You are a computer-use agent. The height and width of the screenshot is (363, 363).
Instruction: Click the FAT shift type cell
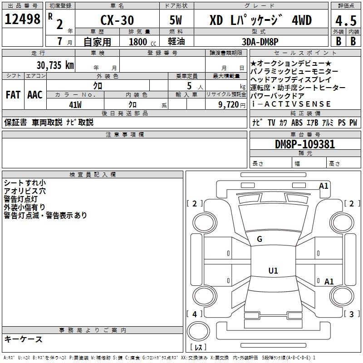tap(13, 95)
